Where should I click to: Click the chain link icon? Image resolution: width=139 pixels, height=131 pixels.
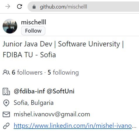pyautogui.click(x=6, y=126)
